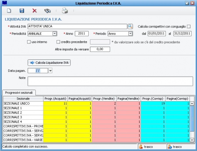Open the Attività IVA lookup magnifier
This screenshot has width=197, height=151.
coord(130,26)
